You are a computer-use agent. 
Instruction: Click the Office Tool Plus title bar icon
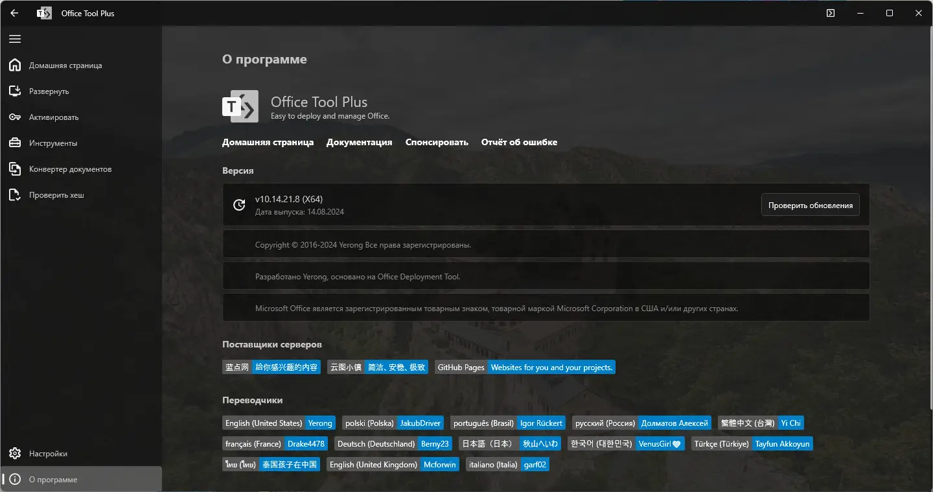click(44, 13)
